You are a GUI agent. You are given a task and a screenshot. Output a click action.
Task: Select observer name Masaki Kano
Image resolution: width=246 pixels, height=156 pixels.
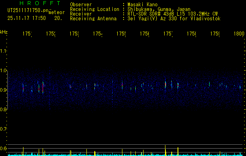[142, 5]
